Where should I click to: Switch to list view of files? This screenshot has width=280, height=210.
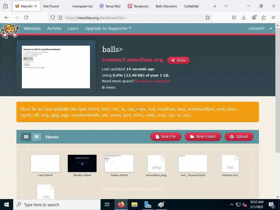click(x=37, y=137)
